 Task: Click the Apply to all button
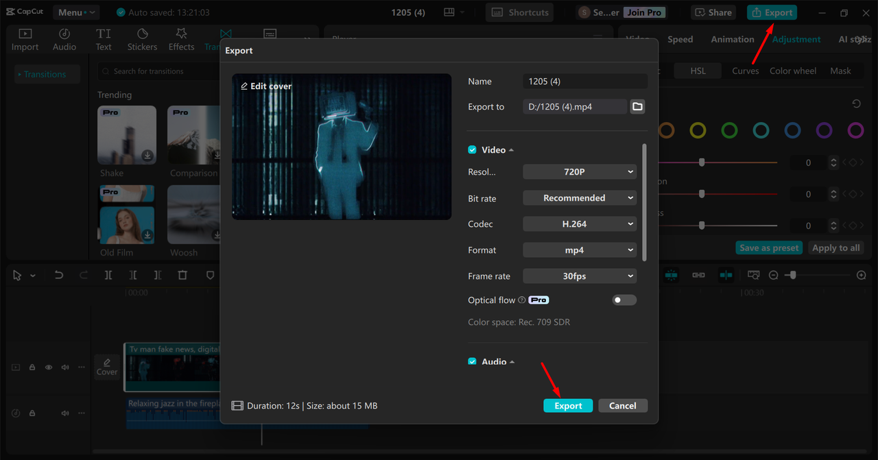pos(835,248)
